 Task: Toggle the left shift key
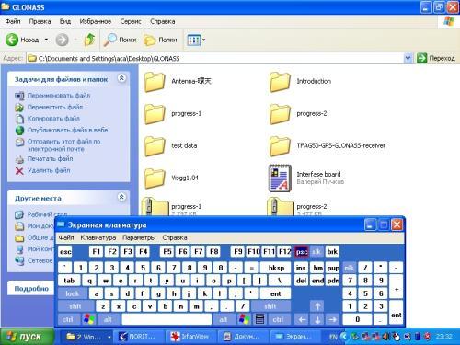pyautogui.click(x=75, y=306)
